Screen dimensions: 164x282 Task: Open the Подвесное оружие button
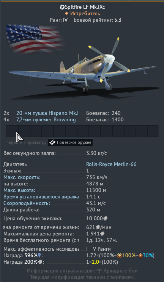pos(70,142)
